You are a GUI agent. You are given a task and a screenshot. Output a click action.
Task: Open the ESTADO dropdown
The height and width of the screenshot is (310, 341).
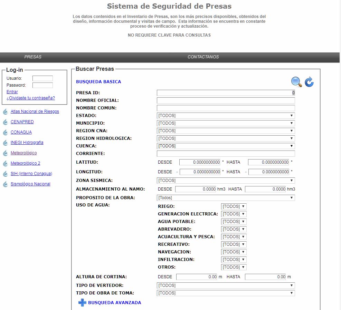[x=292, y=115]
